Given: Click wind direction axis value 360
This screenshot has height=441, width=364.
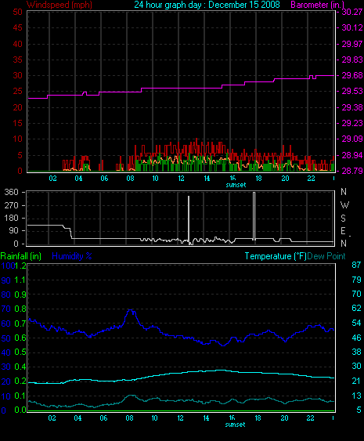Looking at the screenshot, I should [x=11, y=192].
